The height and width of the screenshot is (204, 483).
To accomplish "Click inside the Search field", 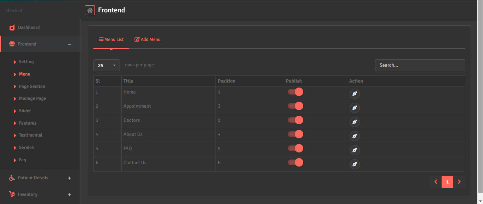I will 420,65.
